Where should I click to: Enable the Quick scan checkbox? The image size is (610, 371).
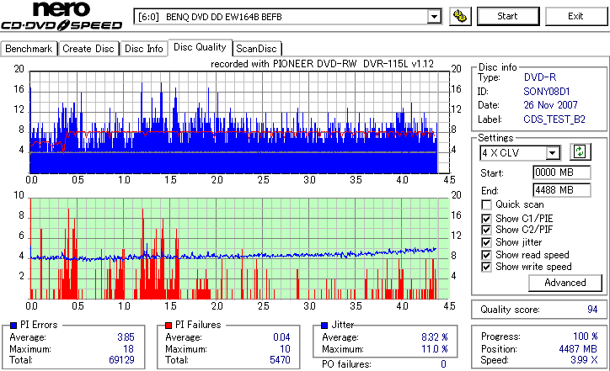[x=486, y=204]
